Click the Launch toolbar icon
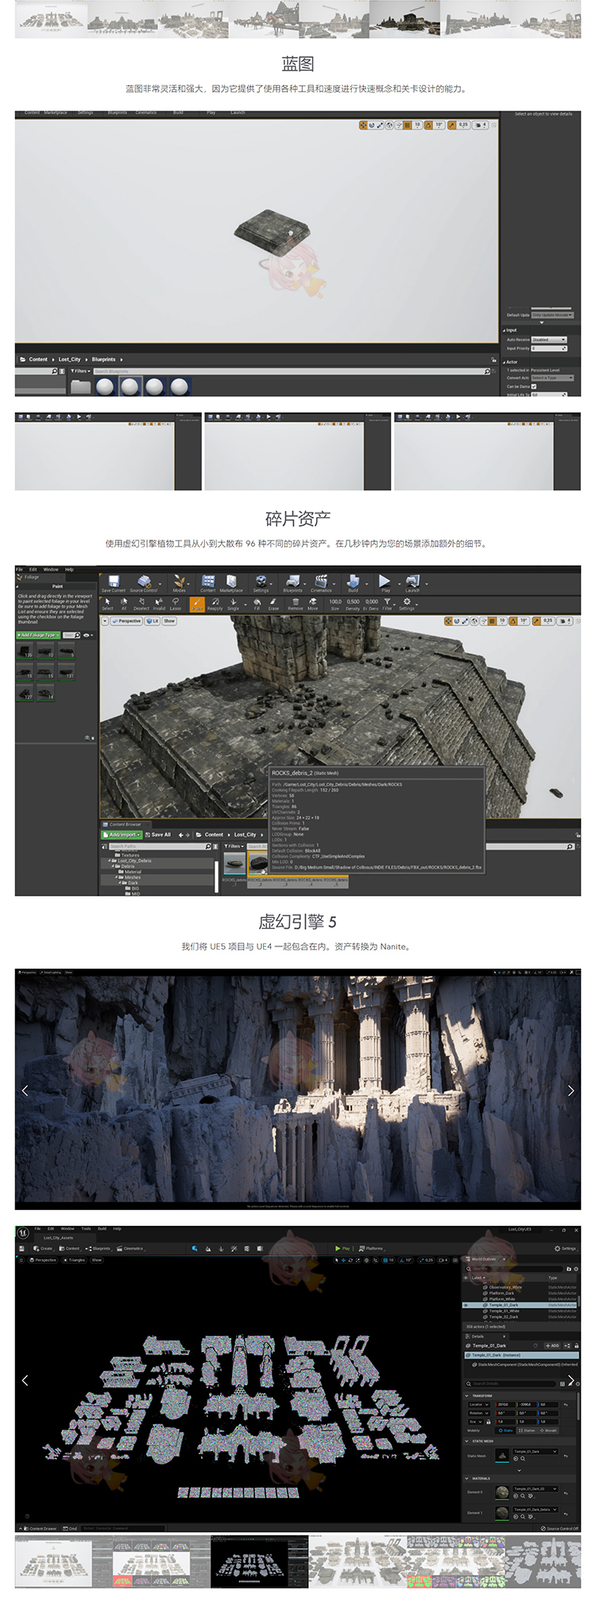Image resolution: width=596 pixels, height=1607 pixels. click(412, 583)
